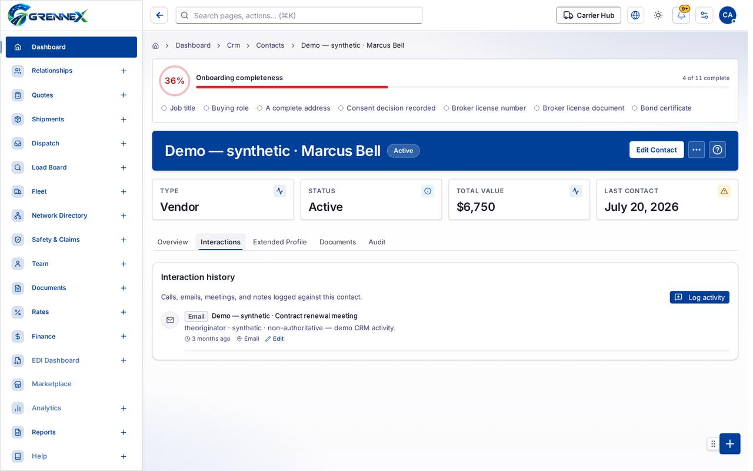Click the Grennex logo
This screenshot has width=753, height=471.
(48, 15)
